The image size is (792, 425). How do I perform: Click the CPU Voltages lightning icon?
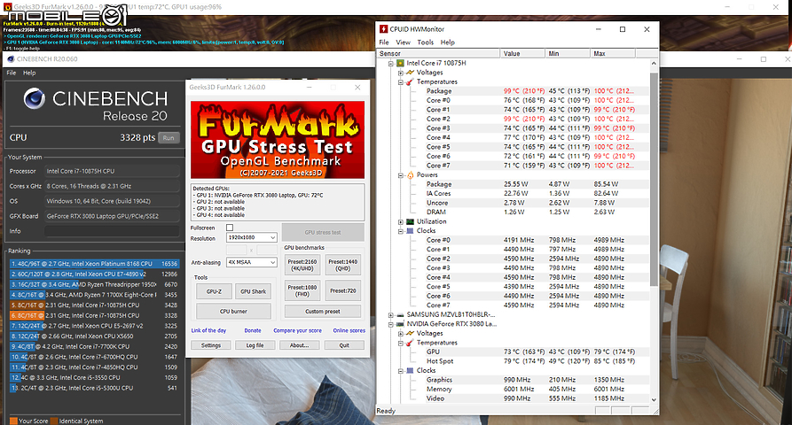(410, 73)
